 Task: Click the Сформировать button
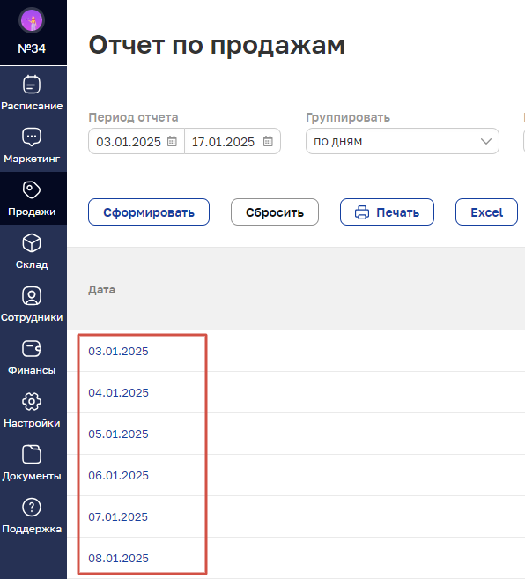pos(149,212)
